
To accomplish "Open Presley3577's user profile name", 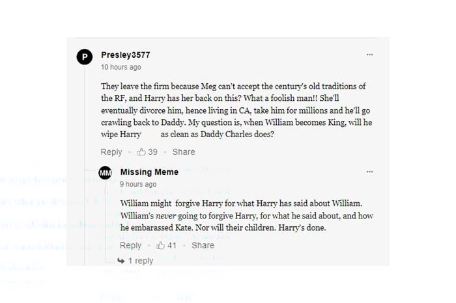I will coord(126,55).
